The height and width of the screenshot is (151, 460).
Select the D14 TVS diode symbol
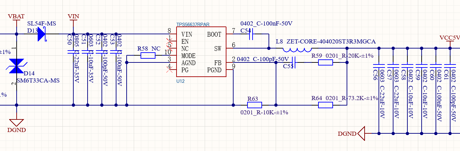click(x=17, y=65)
